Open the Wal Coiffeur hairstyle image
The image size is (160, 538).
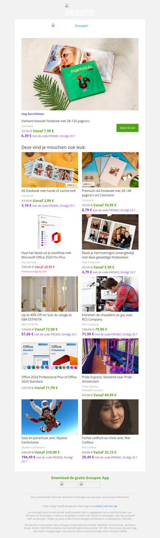pyautogui.click(x=110, y=417)
